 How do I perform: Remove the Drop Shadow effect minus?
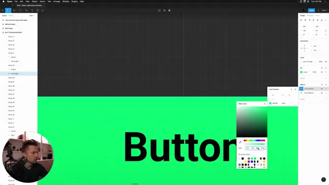click(x=326, y=93)
